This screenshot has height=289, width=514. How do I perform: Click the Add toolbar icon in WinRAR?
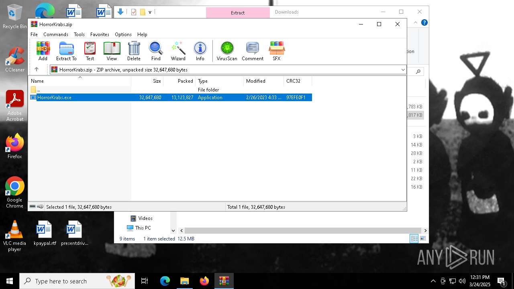(43, 51)
